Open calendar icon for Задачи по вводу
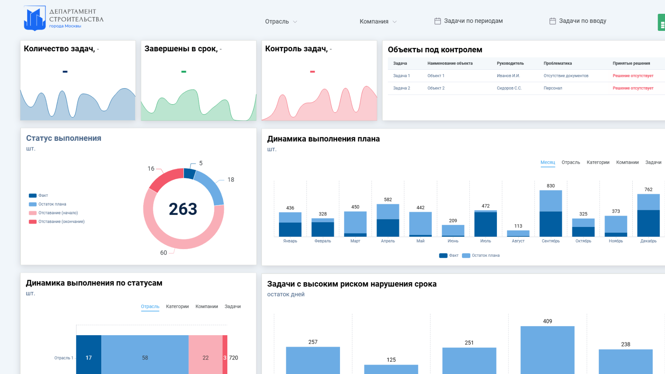Viewport: 665px width, 374px height. tap(552, 21)
